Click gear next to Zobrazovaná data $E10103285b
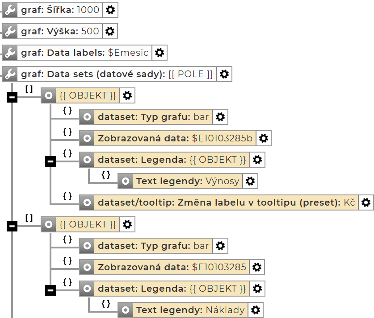The height and width of the screenshot is (318, 374). (264, 138)
